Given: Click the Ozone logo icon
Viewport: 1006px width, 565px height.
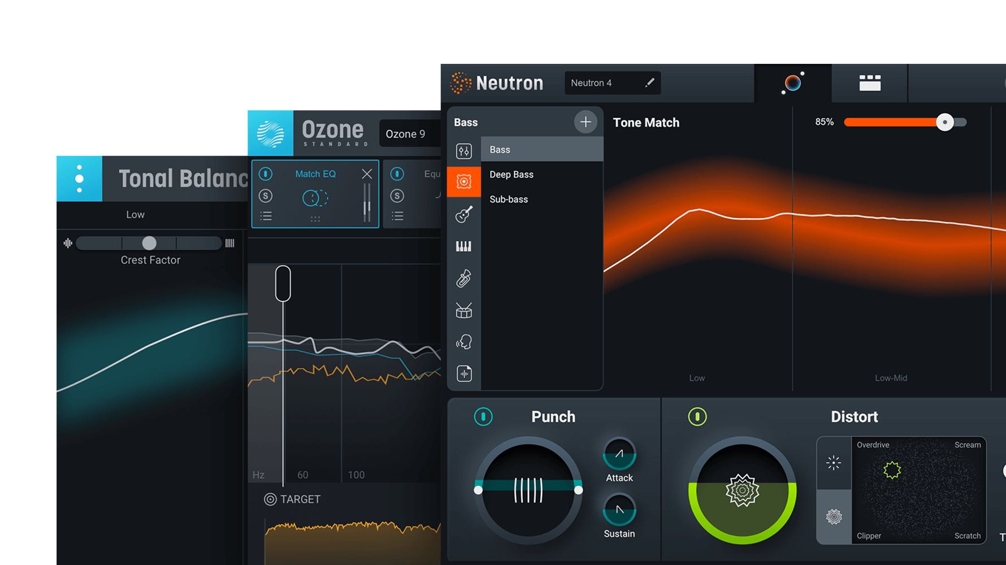Looking at the screenshot, I should pyautogui.click(x=271, y=133).
